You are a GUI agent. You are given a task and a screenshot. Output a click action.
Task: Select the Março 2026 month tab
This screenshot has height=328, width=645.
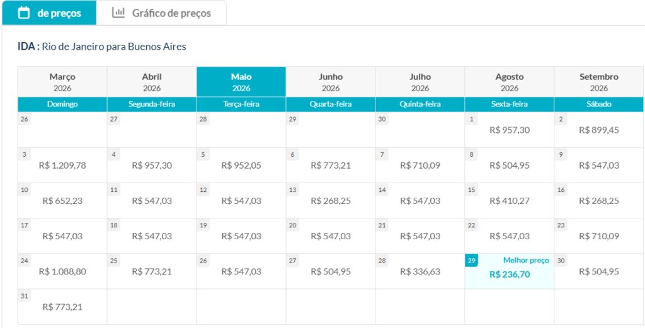[62, 82]
